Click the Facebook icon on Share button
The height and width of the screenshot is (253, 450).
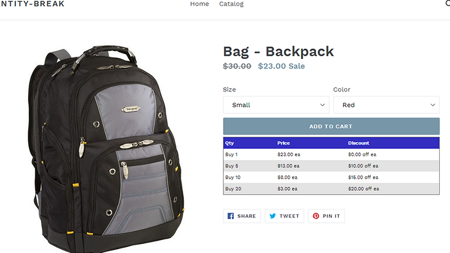[x=231, y=216]
